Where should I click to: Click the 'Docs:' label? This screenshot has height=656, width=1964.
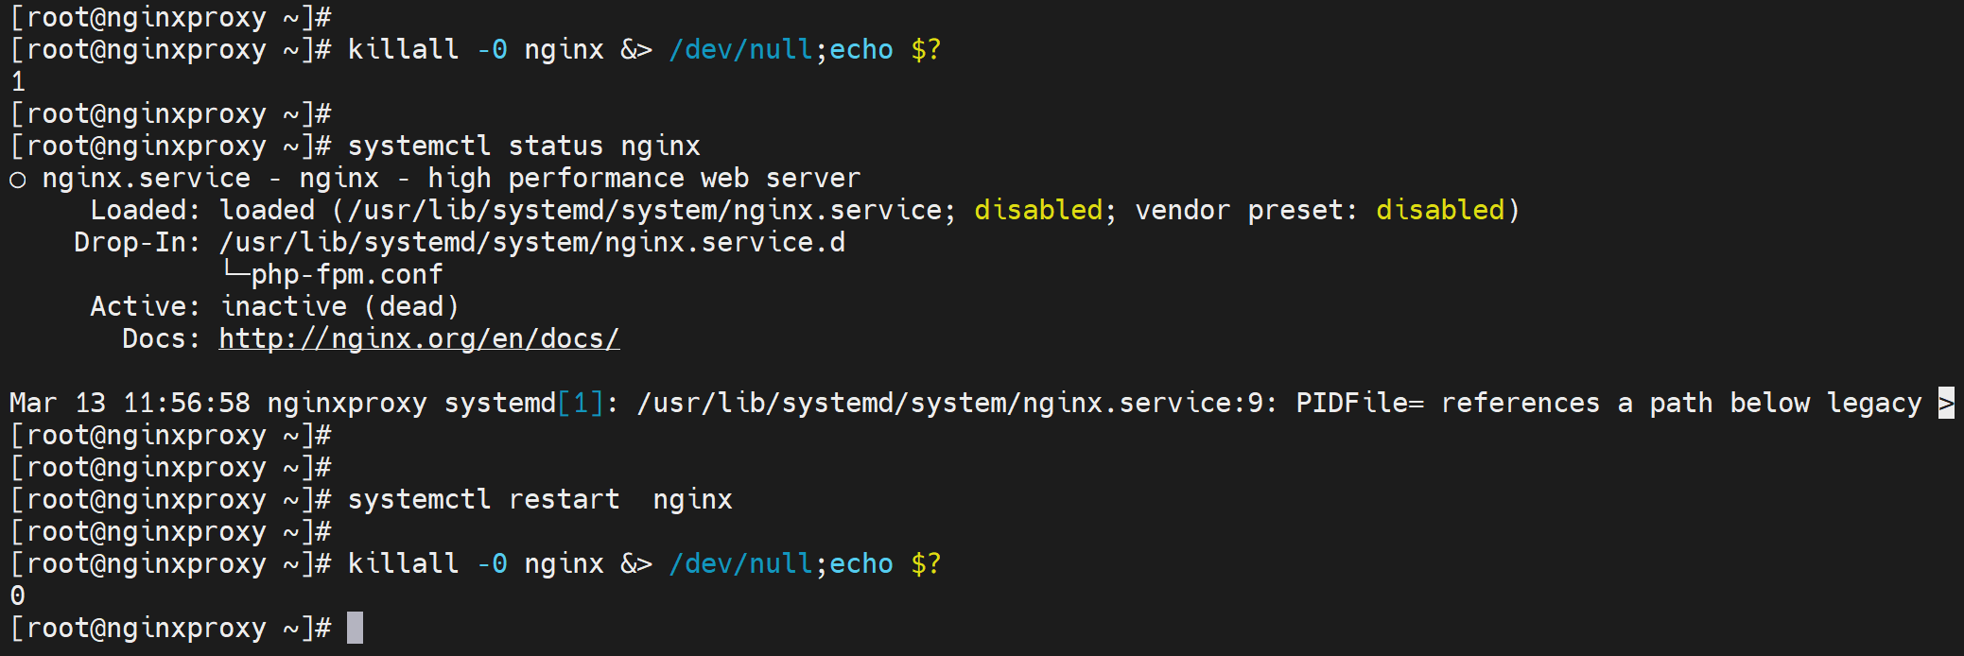162,338
